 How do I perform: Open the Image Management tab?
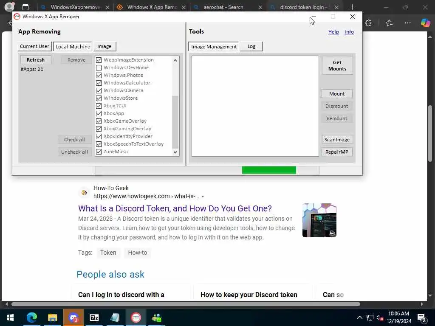(214, 47)
